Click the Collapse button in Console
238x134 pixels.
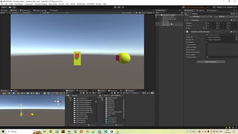(x=135, y=93)
